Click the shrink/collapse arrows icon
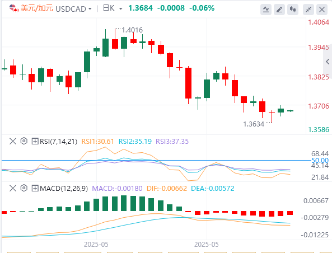332x253 pixels. 308,10
